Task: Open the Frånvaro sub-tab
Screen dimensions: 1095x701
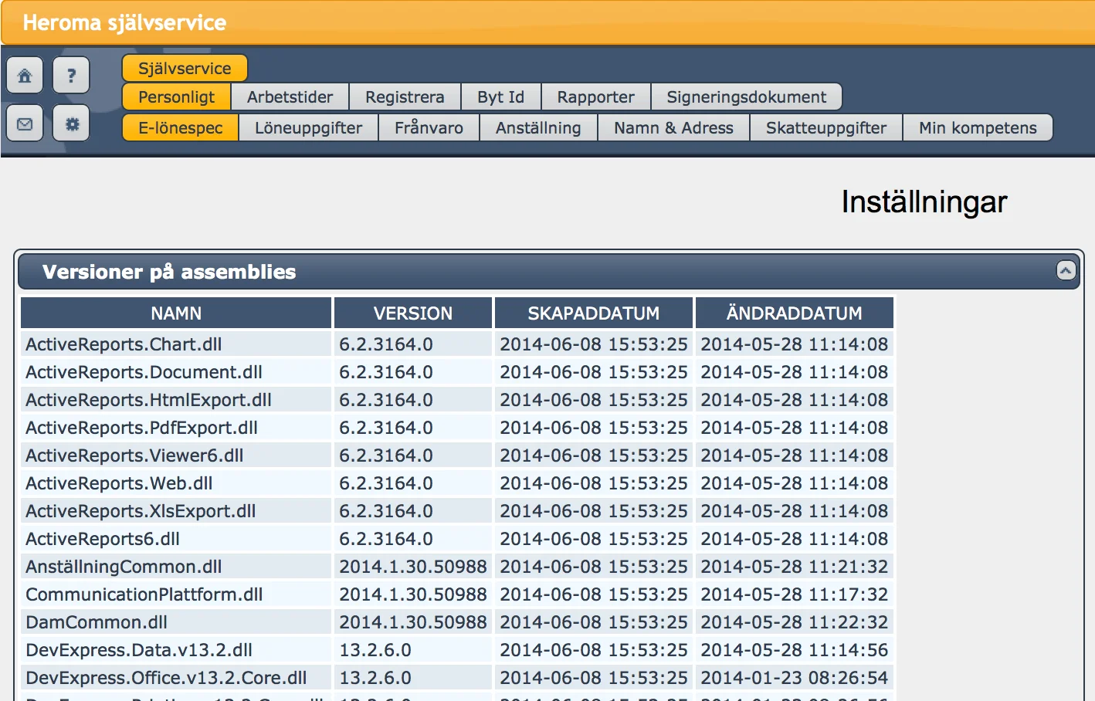Action: (429, 128)
